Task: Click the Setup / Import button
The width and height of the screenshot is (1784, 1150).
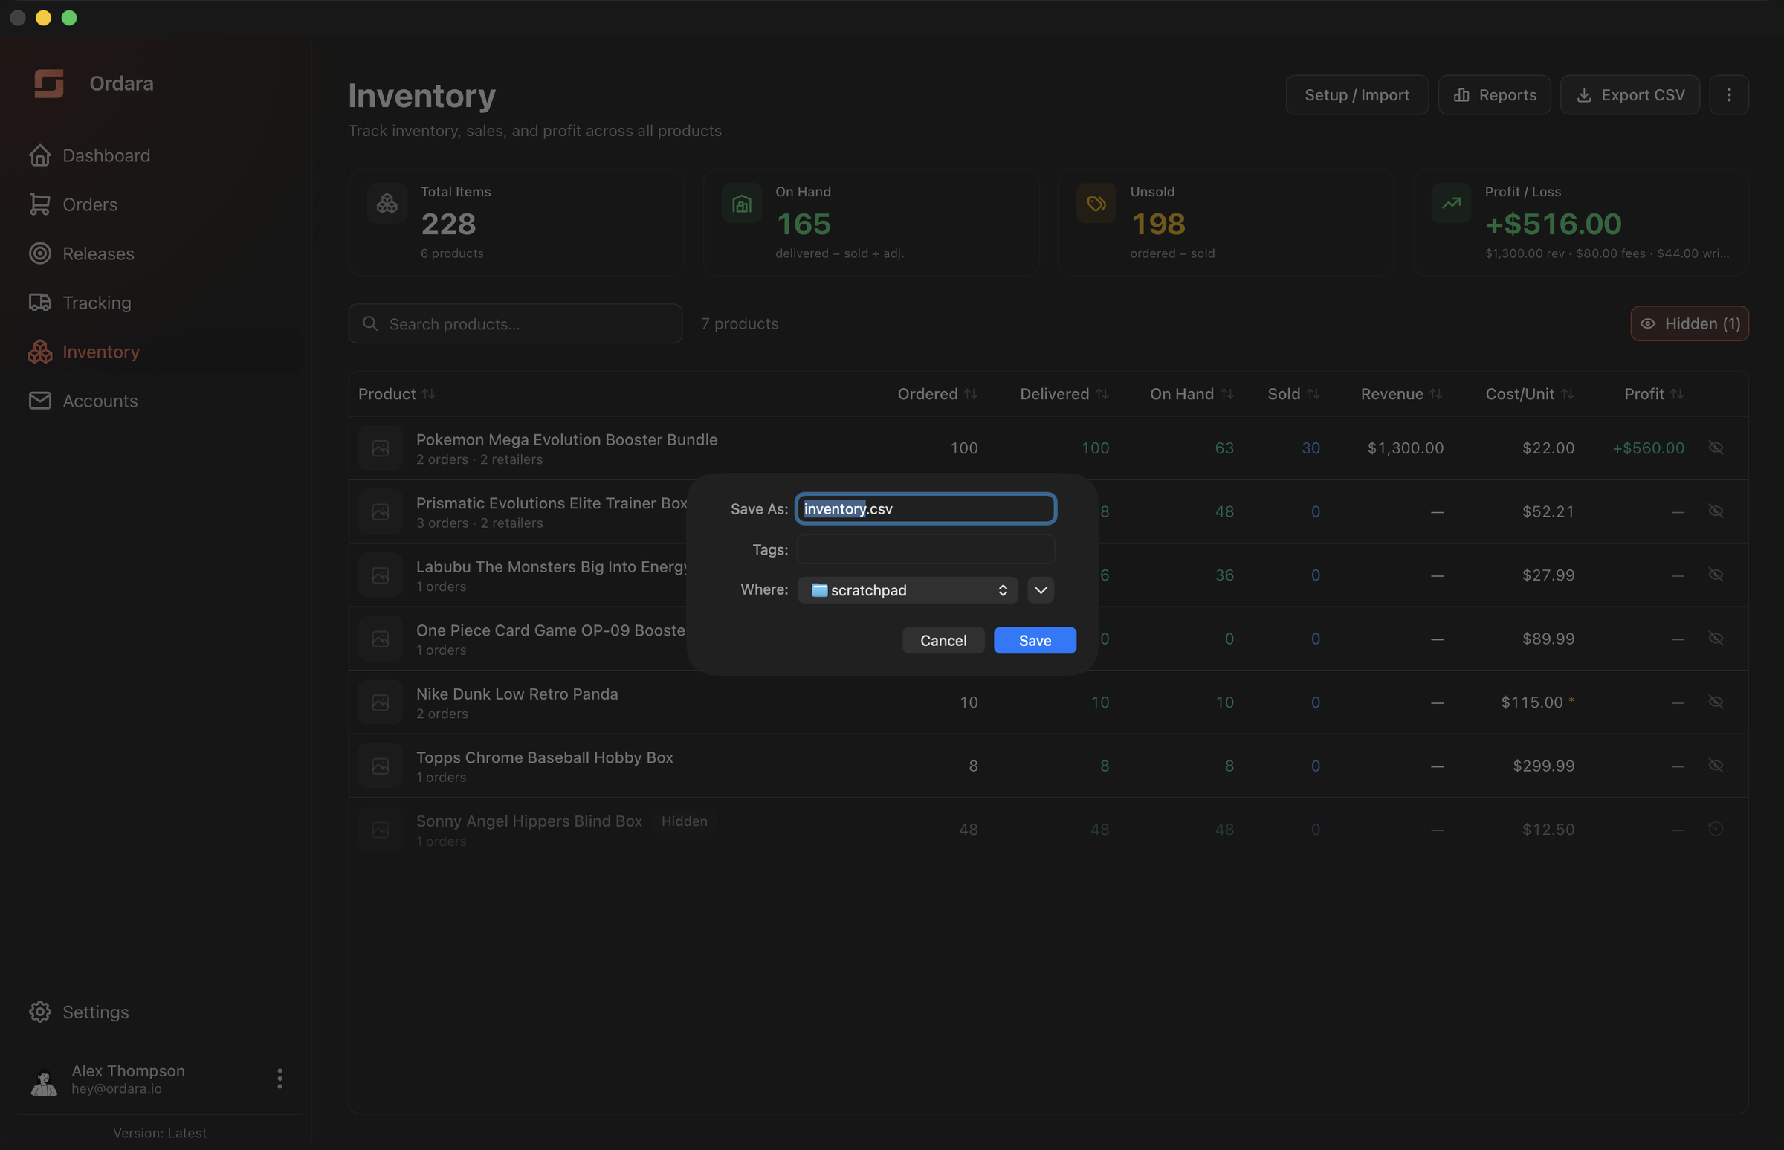Action: pos(1357,95)
